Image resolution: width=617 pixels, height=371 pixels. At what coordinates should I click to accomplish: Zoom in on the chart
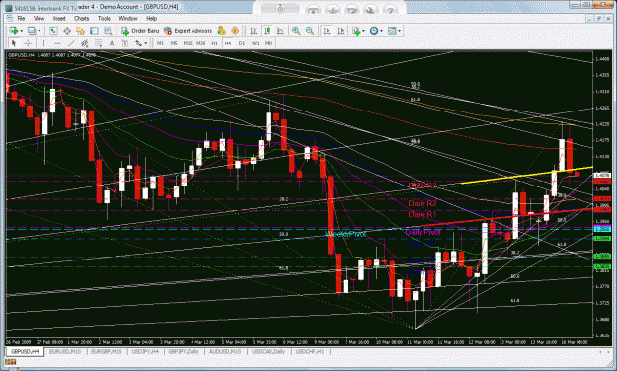[296, 31]
